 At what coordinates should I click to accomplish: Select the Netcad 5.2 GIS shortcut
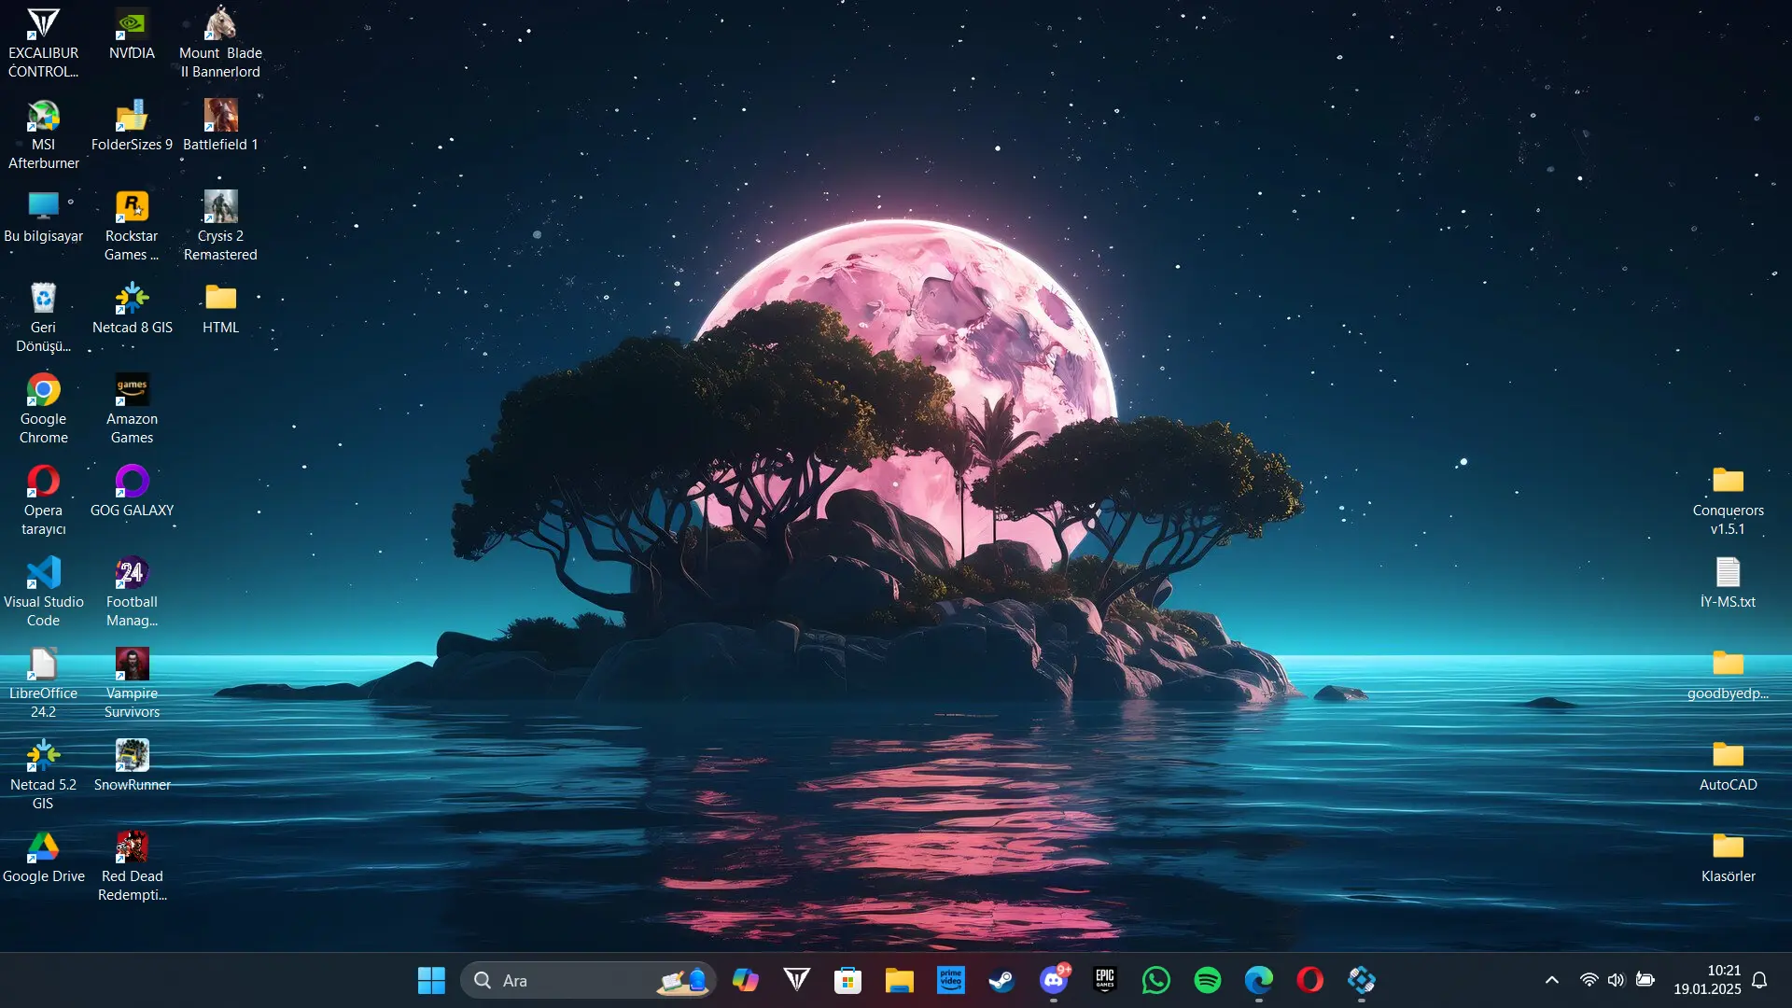point(43,775)
